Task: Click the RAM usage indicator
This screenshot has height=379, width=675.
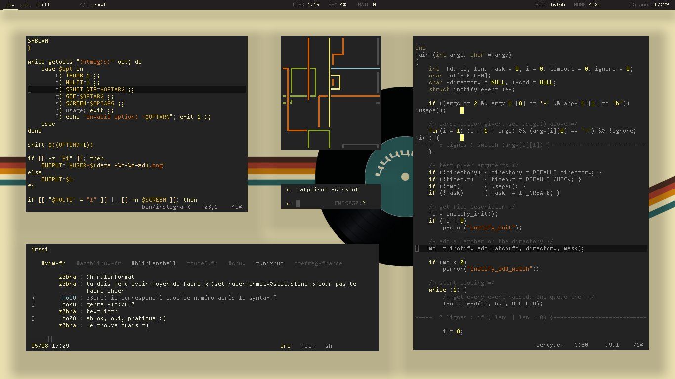Action: [x=337, y=5]
